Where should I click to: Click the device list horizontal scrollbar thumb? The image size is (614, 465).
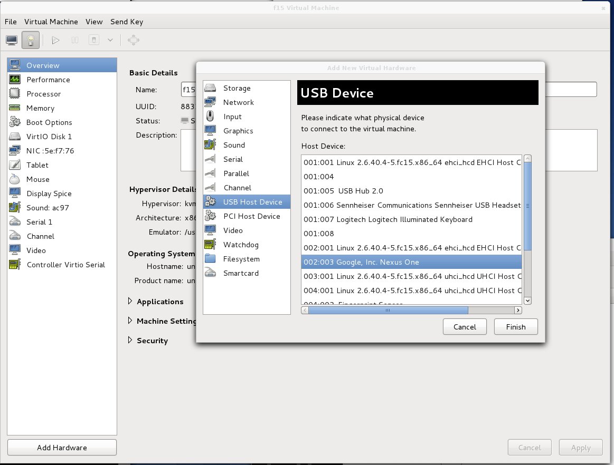(x=388, y=310)
